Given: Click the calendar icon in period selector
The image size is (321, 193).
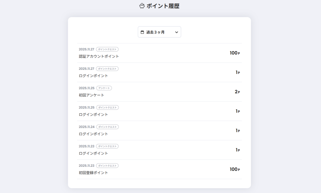Looking at the screenshot, I should tap(142, 32).
